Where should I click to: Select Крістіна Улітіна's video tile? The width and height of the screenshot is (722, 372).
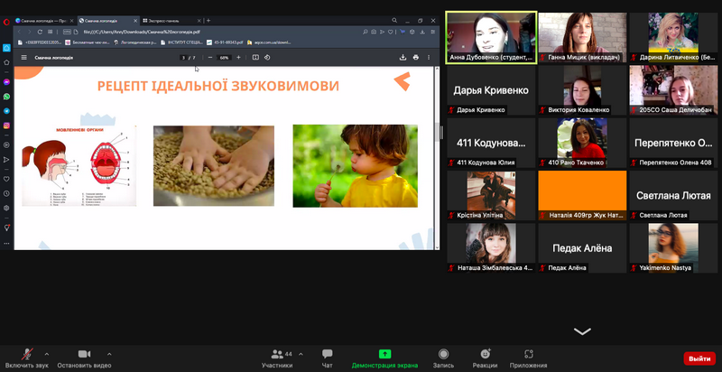491,195
